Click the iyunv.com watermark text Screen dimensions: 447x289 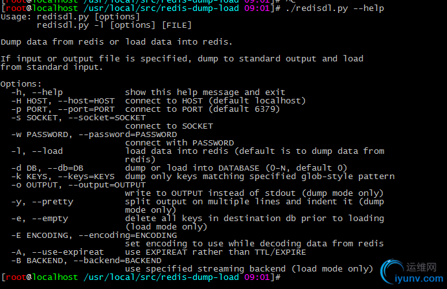coord(418,279)
